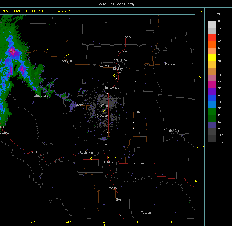Click the 65 value in the dBZ legend
This screenshot has width=232, height=226.
click(x=220, y=35)
